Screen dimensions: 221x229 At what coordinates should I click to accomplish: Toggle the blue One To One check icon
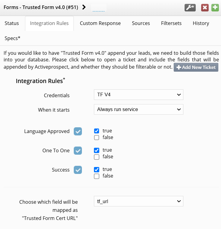coord(78,150)
